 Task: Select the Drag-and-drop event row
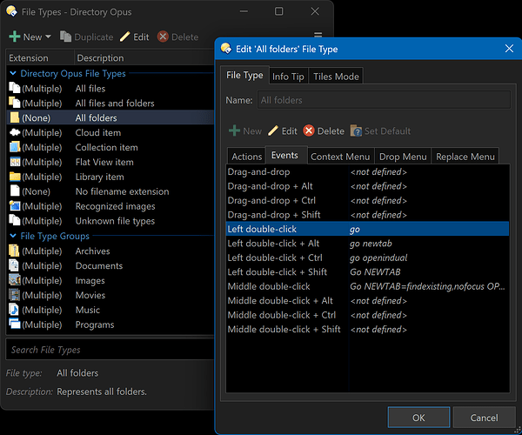coord(367,171)
